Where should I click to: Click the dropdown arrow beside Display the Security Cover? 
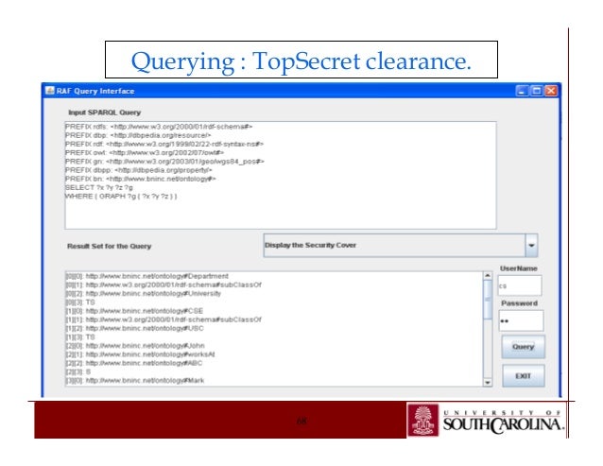tap(531, 246)
